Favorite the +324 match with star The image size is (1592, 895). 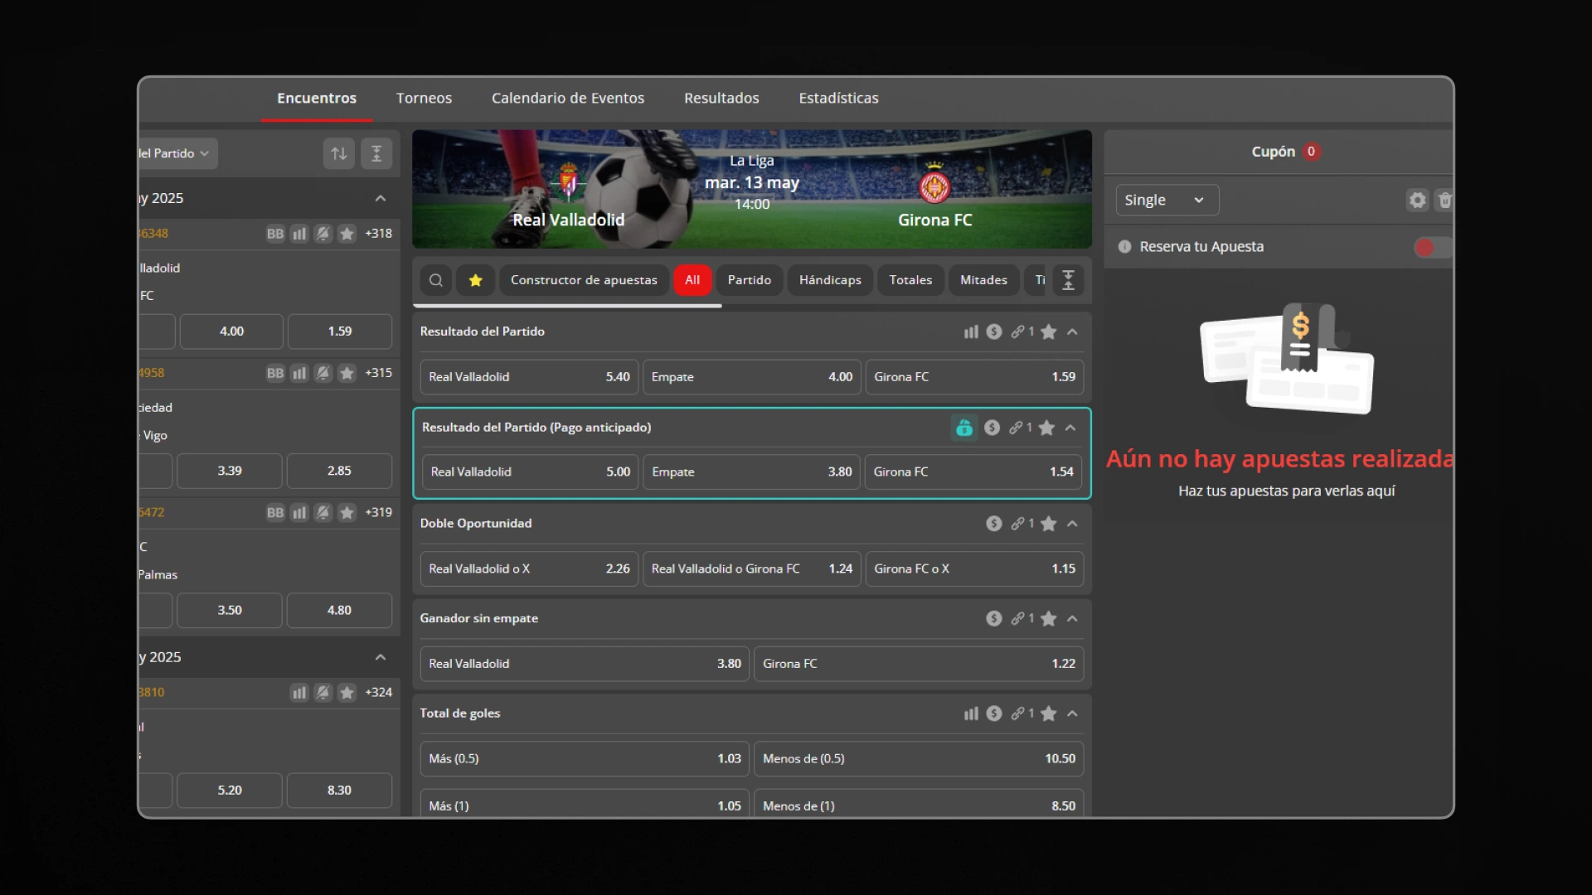pyautogui.click(x=347, y=693)
